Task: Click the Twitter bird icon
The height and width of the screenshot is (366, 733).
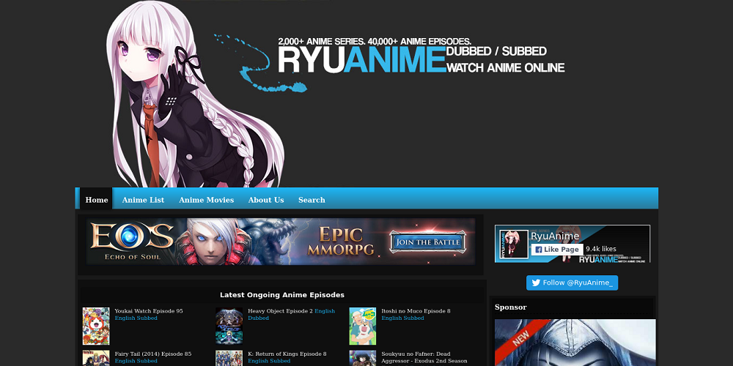Action: point(536,283)
